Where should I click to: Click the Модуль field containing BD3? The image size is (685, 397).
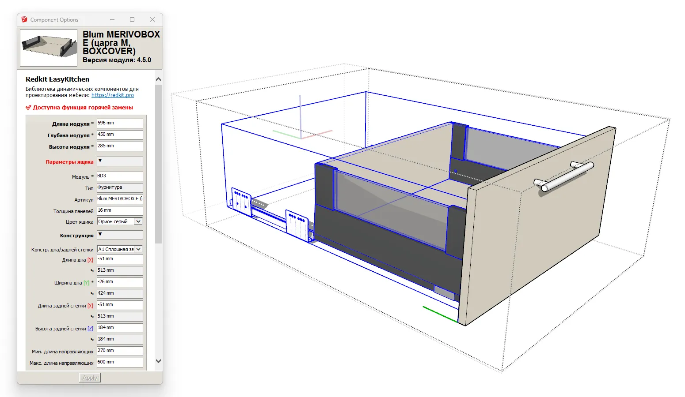[120, 176]
